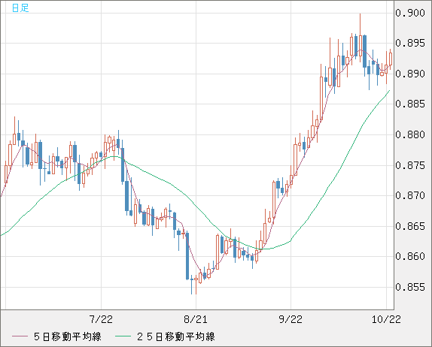Image resolution: width=432 pixels, height=347 pixels.
Task: Click the 9/22 date axis label
Action: [291, 319]
